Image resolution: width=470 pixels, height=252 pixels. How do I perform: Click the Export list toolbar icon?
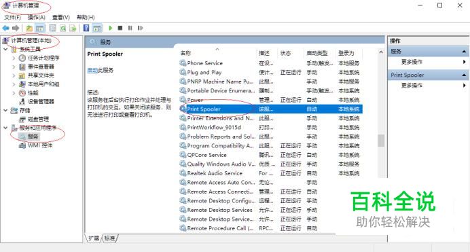(73, 28)
